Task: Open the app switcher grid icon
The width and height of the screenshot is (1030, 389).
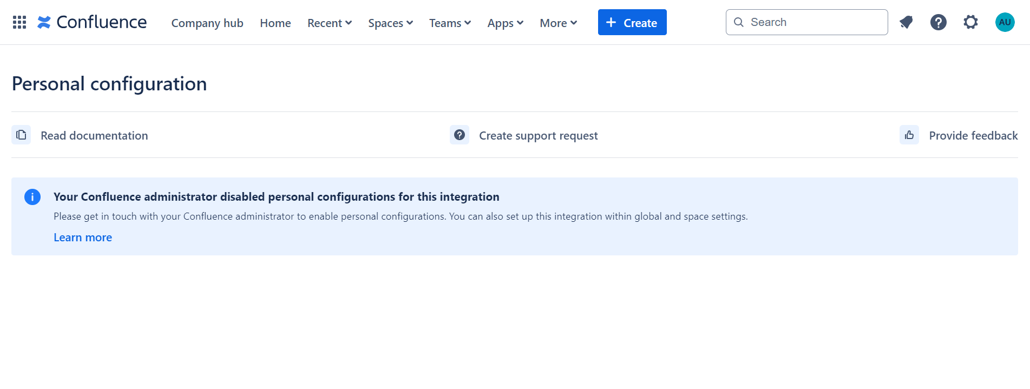Action: pyautogui.click(x=19, y=22)
